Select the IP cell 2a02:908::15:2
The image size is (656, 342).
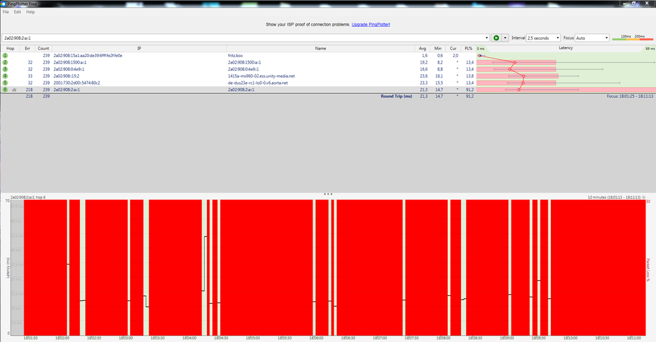[x=66, y=76]
